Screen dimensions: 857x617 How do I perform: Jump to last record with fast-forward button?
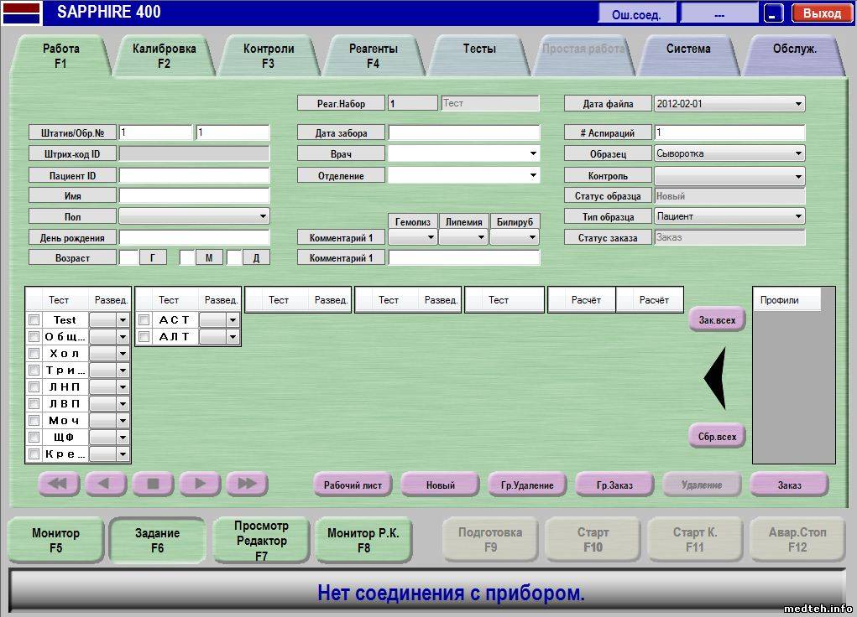click(x=247, y=484)
